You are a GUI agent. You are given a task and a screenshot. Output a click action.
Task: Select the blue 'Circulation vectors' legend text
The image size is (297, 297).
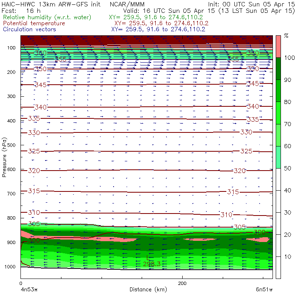tap(30, 29)
